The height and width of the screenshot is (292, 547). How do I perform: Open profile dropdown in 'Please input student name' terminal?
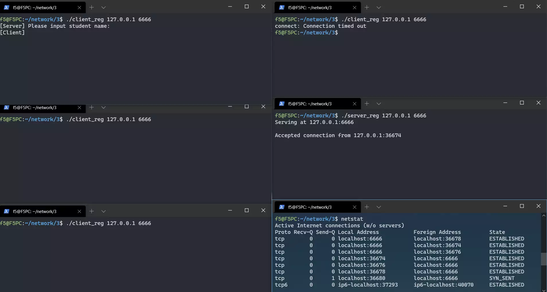tap(103, 7)
